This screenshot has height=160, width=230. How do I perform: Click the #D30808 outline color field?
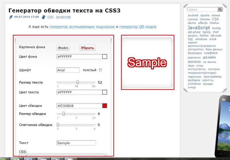(79, 106)
